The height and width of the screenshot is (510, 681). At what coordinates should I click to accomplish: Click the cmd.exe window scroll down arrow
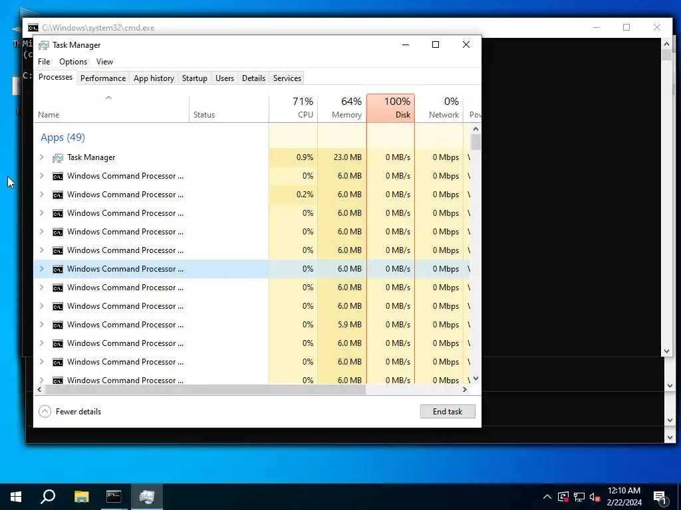click(x=666, y=351)
